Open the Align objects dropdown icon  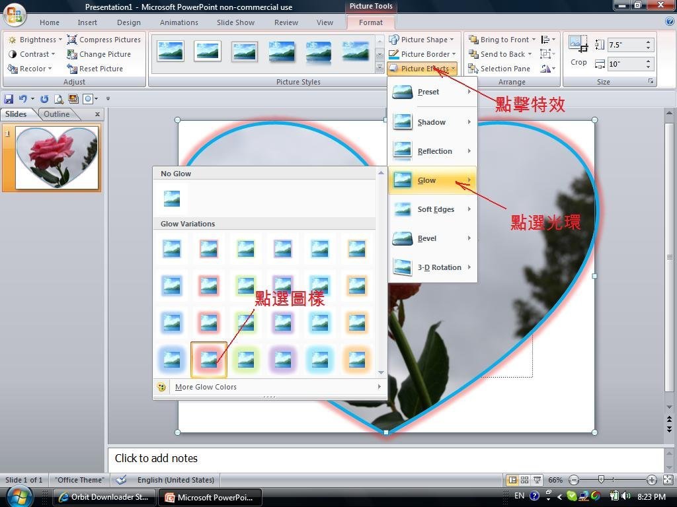[x=548, y=40]
